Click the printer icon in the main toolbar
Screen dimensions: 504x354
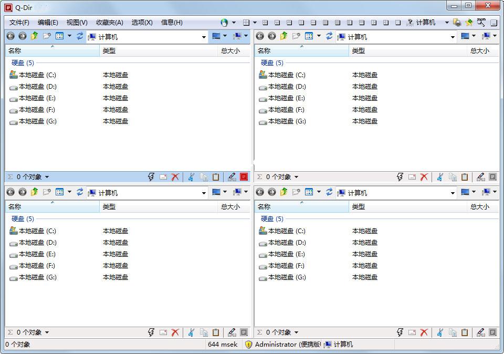pos(457,23)
